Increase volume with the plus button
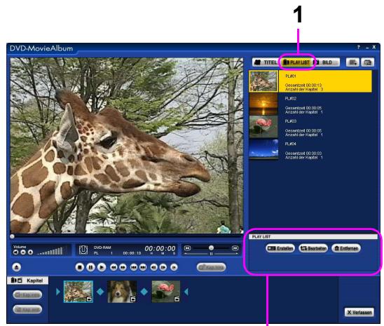The height and width of the screenshot is (326, 384). click(30, 252)
